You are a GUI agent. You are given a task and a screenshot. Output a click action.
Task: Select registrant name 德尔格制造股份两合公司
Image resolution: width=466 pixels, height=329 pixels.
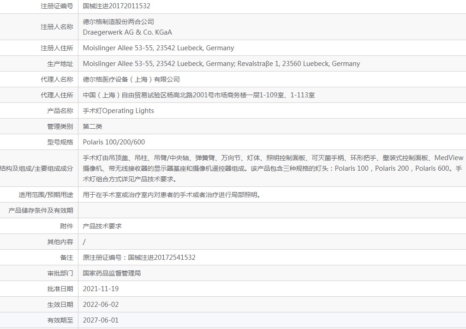point(118,22)
